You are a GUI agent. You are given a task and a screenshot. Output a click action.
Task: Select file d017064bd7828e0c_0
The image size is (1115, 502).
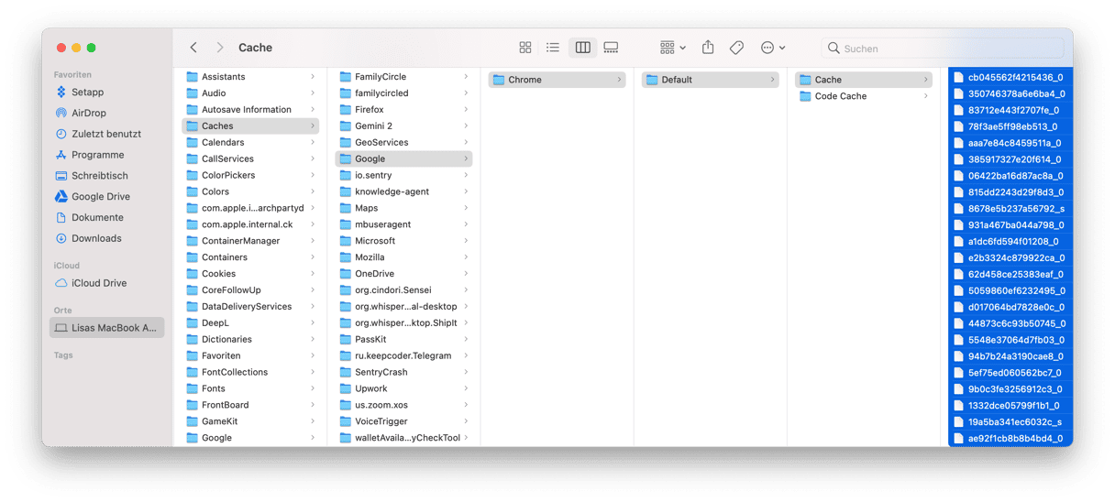[1010, 307]
